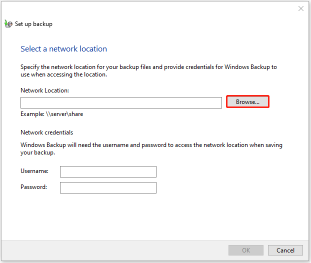Viewport: 311px width, 263px height.
Task: Click the 'Password:' label
Action: [34, 187]
